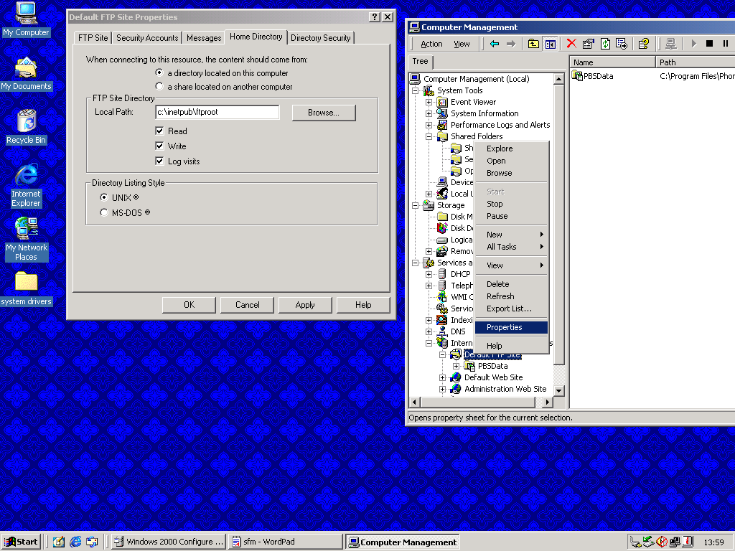Expand the Default Web Site node

coord(442,377)
